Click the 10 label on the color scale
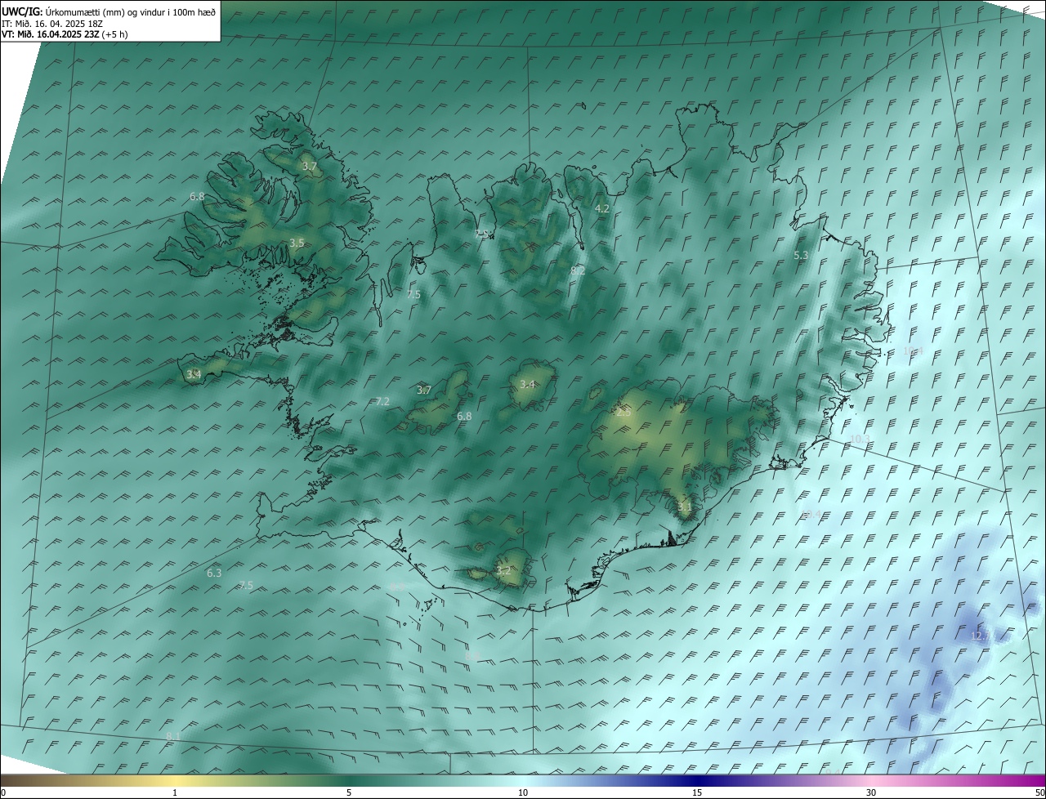 (x=522, y=792)
